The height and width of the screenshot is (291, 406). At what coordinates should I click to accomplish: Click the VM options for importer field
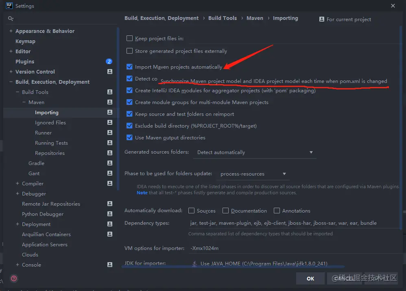pyautogui.click(x=295, y=248)
